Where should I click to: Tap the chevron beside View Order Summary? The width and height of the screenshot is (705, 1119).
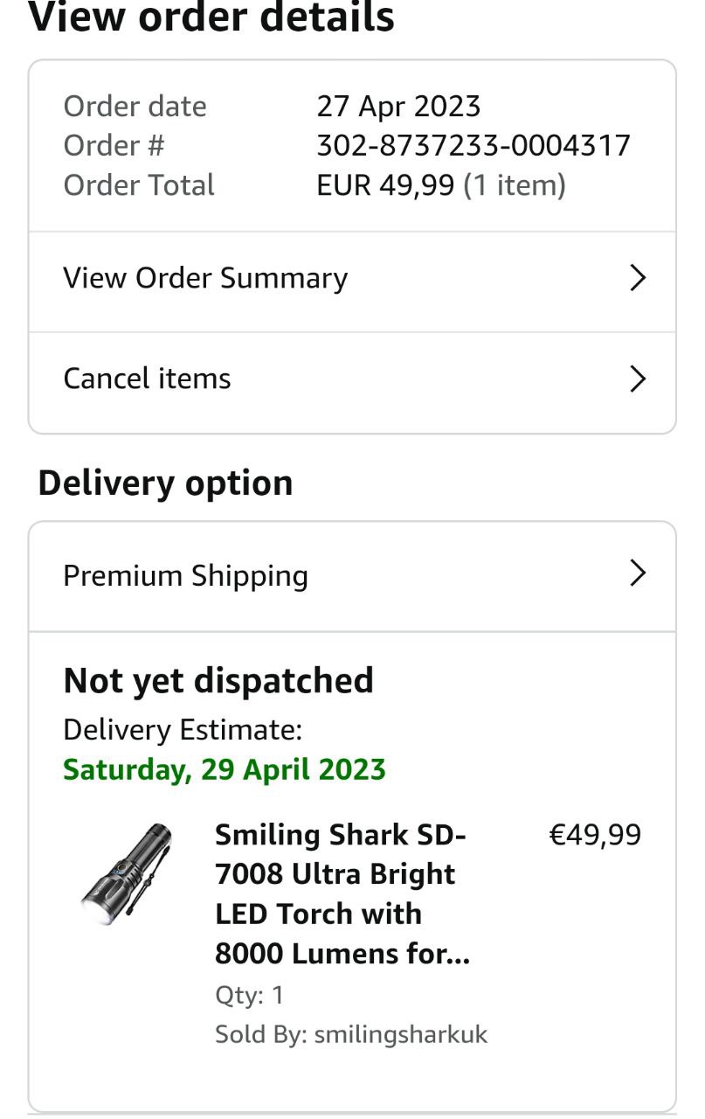638,278
